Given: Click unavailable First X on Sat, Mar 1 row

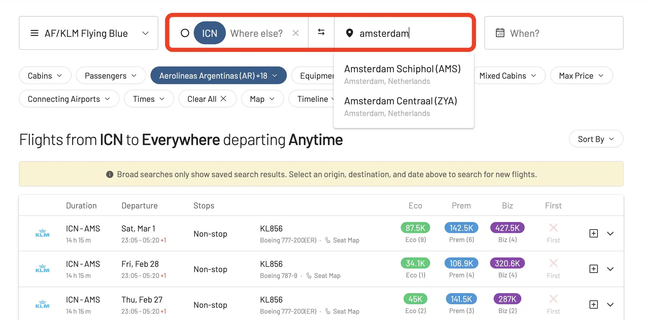Looking at the screenshot, I should (x=553, y=228).
